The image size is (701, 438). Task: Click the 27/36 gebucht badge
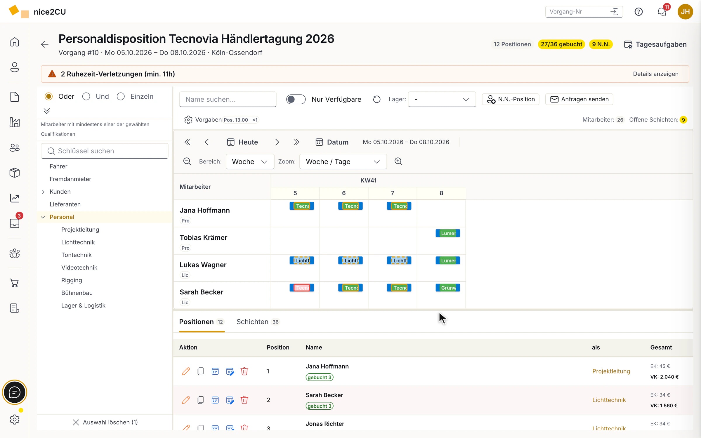tap(561, 44)
